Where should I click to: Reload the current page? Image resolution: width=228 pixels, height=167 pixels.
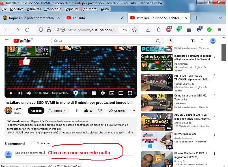27,30
